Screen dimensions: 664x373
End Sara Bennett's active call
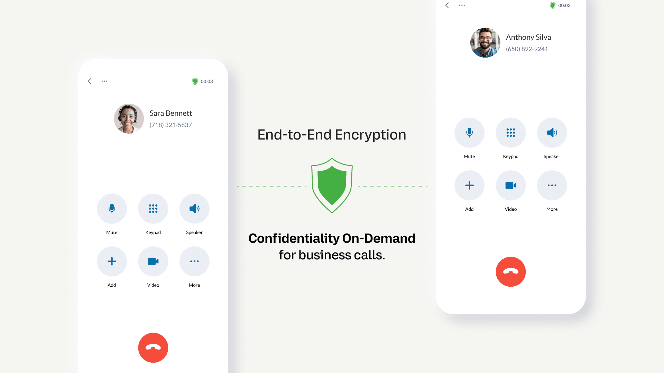pos(153,347)
